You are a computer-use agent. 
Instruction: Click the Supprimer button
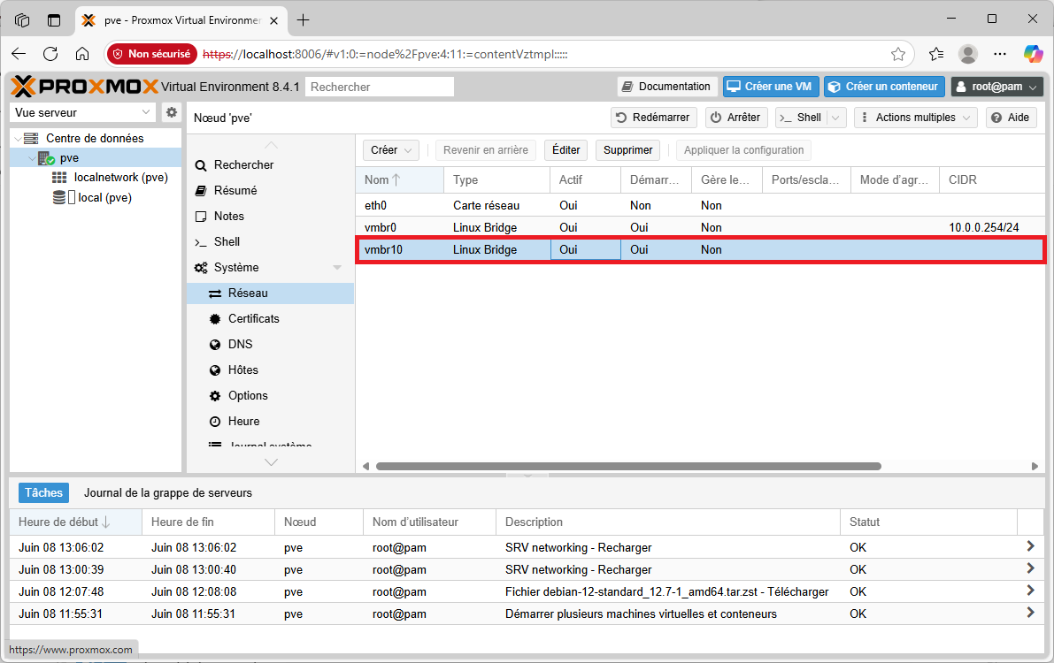627,150
